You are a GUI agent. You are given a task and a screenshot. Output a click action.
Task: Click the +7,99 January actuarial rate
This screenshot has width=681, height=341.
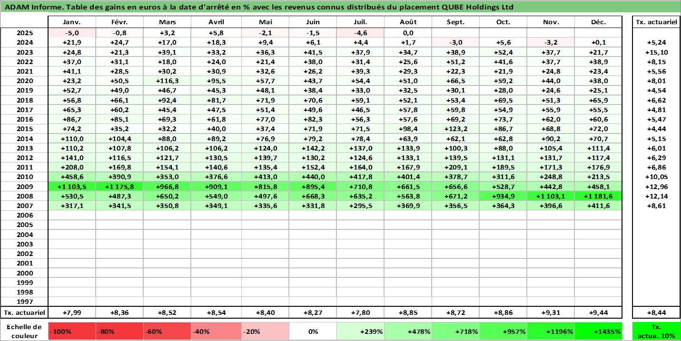tap(72, 313)
